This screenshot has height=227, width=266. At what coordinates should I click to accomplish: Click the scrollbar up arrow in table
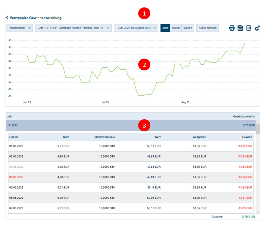click(258, 123)
